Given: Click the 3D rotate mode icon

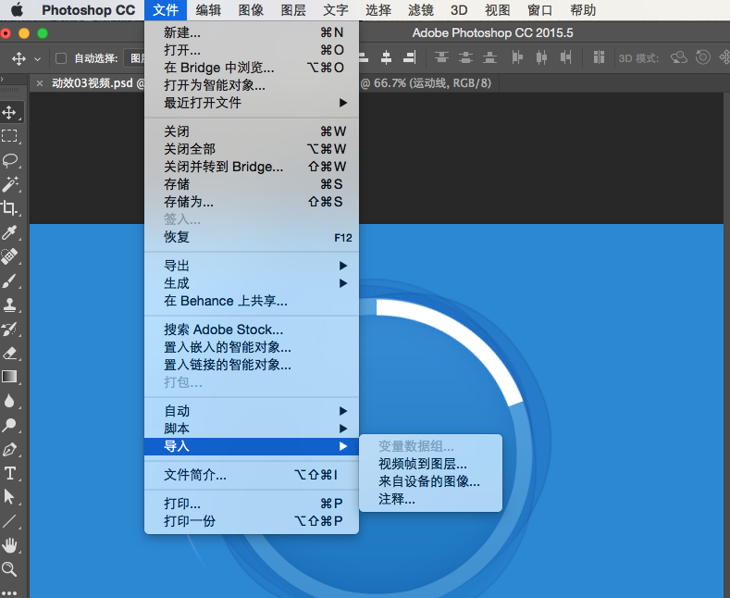Looking at the screenshot, I should pos(679,57).
